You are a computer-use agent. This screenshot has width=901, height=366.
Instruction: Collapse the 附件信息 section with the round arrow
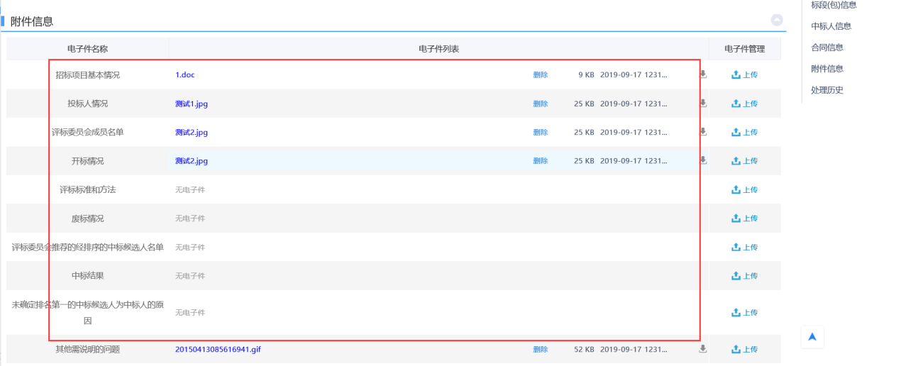[x=777, y=21]
